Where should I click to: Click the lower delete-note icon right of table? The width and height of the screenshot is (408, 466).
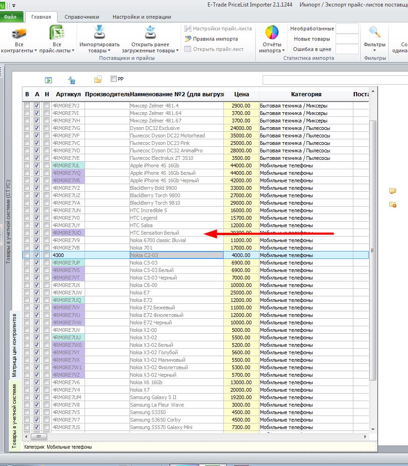coord(393,204)
